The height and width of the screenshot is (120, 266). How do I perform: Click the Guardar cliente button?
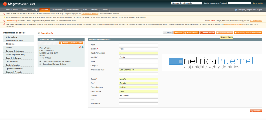[224, 33]
